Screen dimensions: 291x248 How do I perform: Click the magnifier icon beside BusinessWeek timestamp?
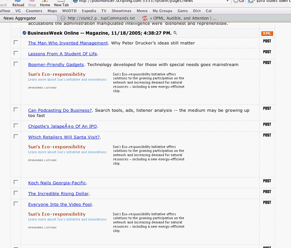coord(175,33)
